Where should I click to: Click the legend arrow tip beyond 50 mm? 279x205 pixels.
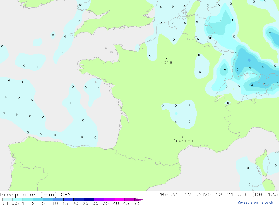[140, 200]
